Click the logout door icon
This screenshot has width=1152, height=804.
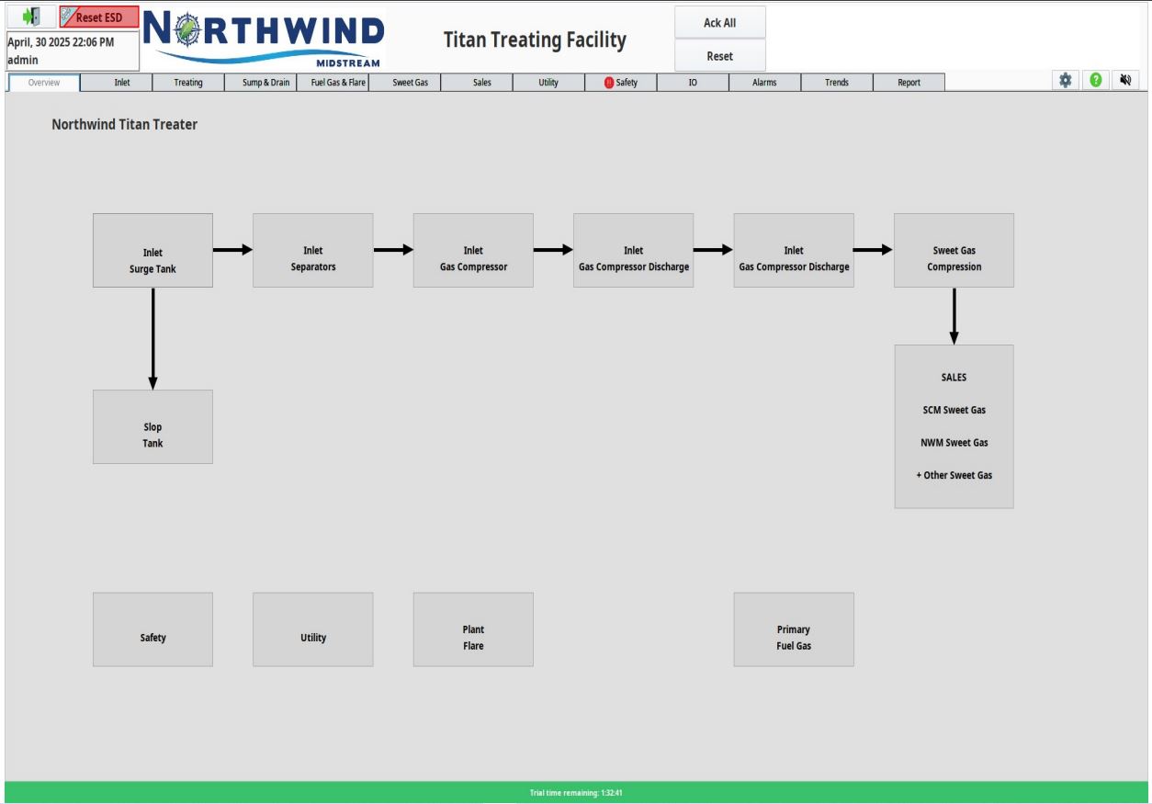point(32,17)
